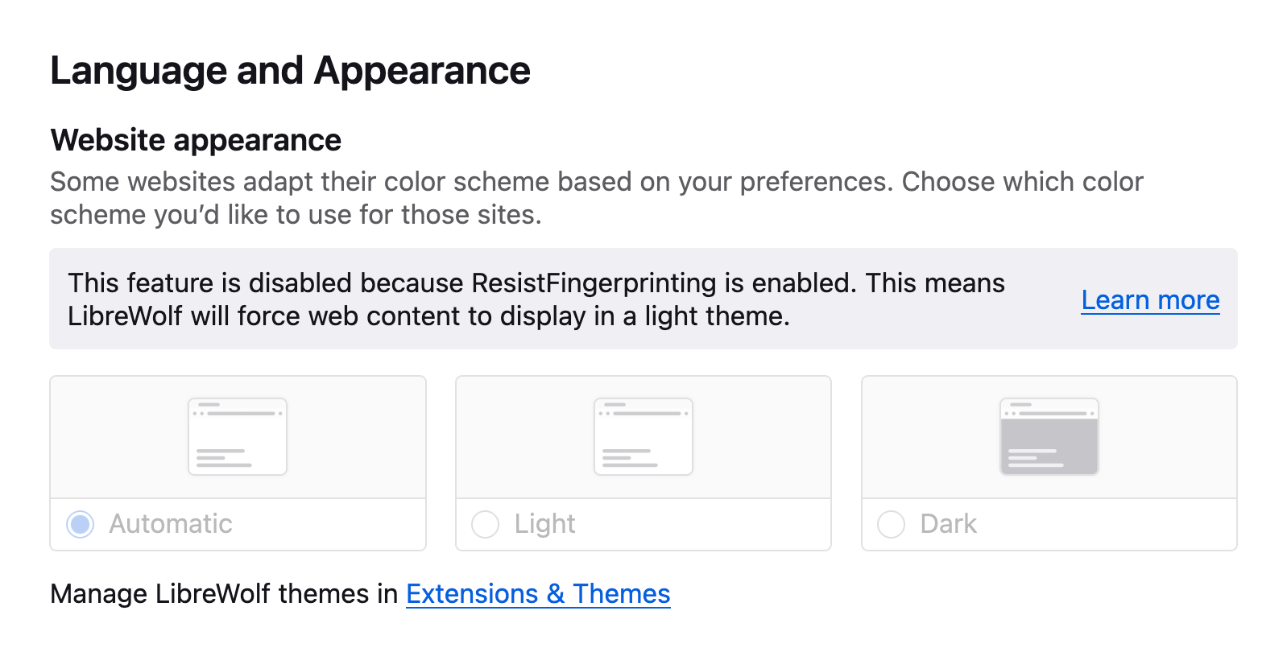The image size is (1287, 652).
Task: Select the Automatic website appearance option
Action: [80, 525]
